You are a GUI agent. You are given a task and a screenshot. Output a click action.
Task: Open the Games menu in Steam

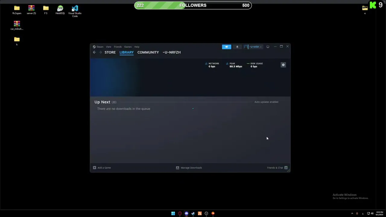click(128, 47)
